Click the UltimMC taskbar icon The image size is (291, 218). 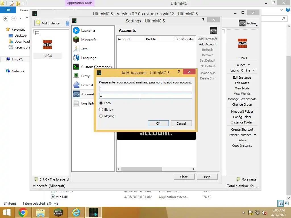(x=93, y=212)
